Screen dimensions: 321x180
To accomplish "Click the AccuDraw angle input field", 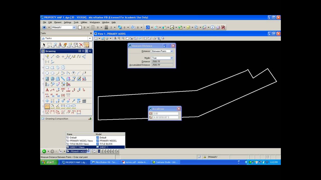I will coord(166,117).
